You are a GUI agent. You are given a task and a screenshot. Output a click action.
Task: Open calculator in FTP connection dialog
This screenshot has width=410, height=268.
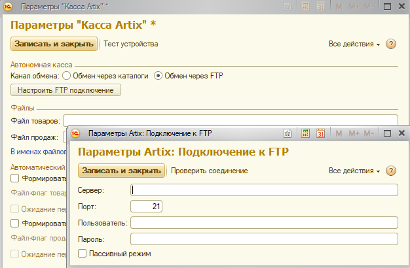pos(305,133)
